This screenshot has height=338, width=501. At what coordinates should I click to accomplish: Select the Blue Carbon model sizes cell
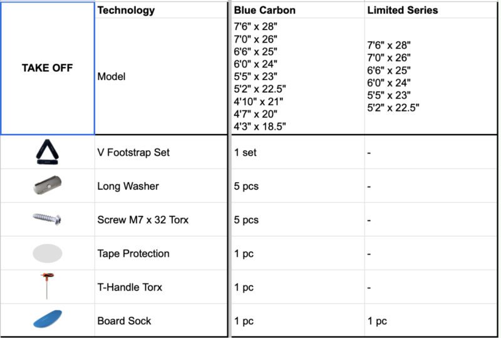click(x=297, y=76)
